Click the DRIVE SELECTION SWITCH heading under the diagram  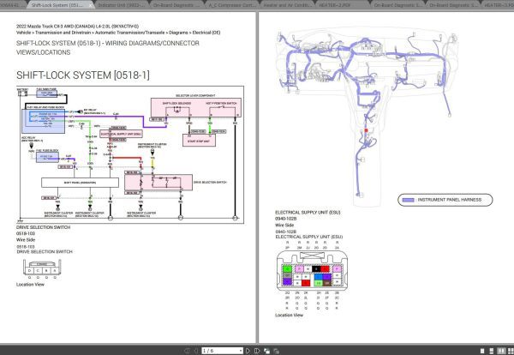coord(44,227)
